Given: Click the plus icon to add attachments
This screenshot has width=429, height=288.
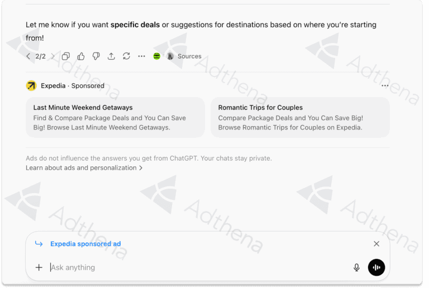Looking at the screenshot, I should click(39, 267).
